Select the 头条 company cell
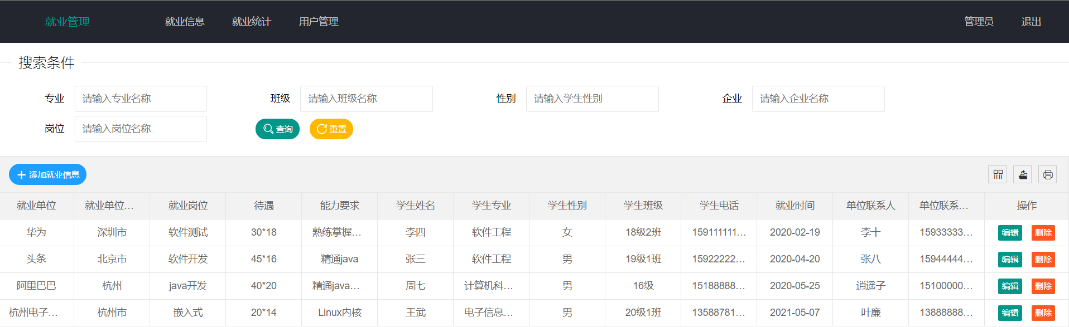Screen dimensions: 1069x327 [36, 259]
